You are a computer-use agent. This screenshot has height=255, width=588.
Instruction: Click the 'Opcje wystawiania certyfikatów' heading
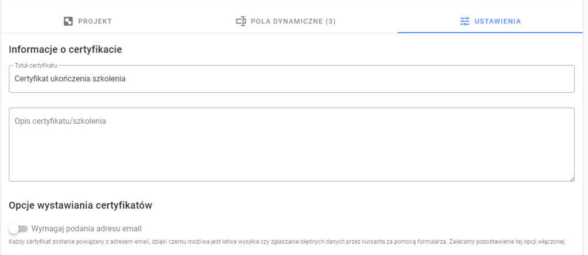point(80,206)
